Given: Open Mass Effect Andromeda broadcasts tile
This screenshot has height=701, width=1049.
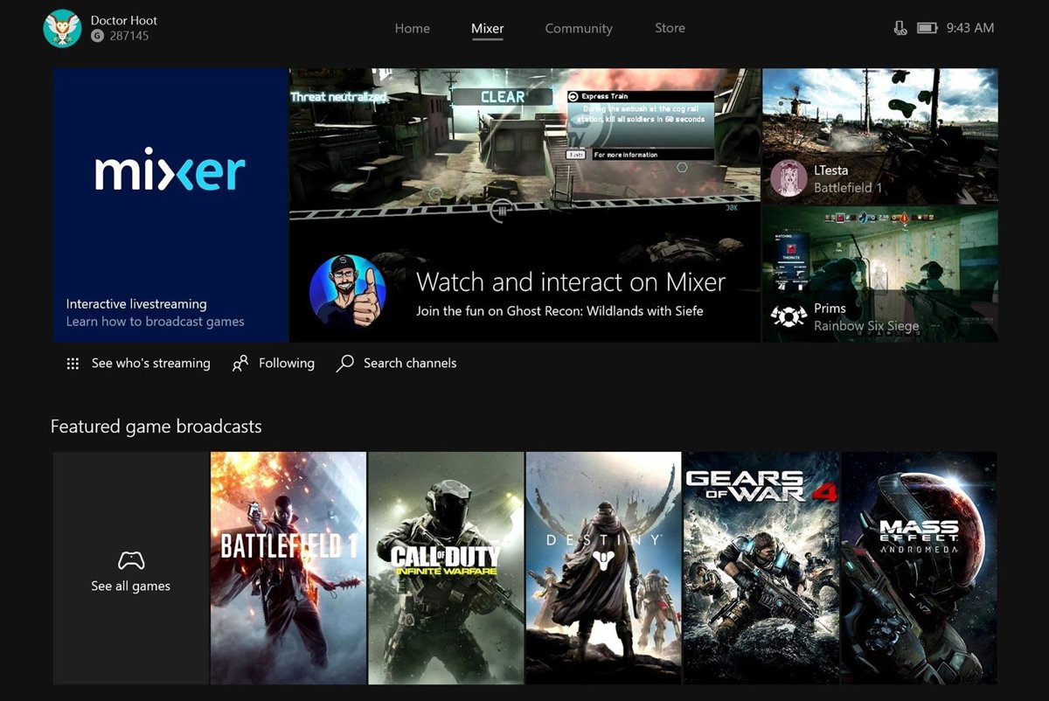Looking at the screenshot, I should (919, 567).
